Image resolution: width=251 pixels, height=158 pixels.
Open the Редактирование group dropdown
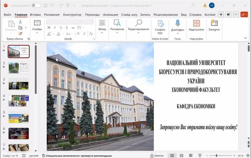click(x=138, y=27)
